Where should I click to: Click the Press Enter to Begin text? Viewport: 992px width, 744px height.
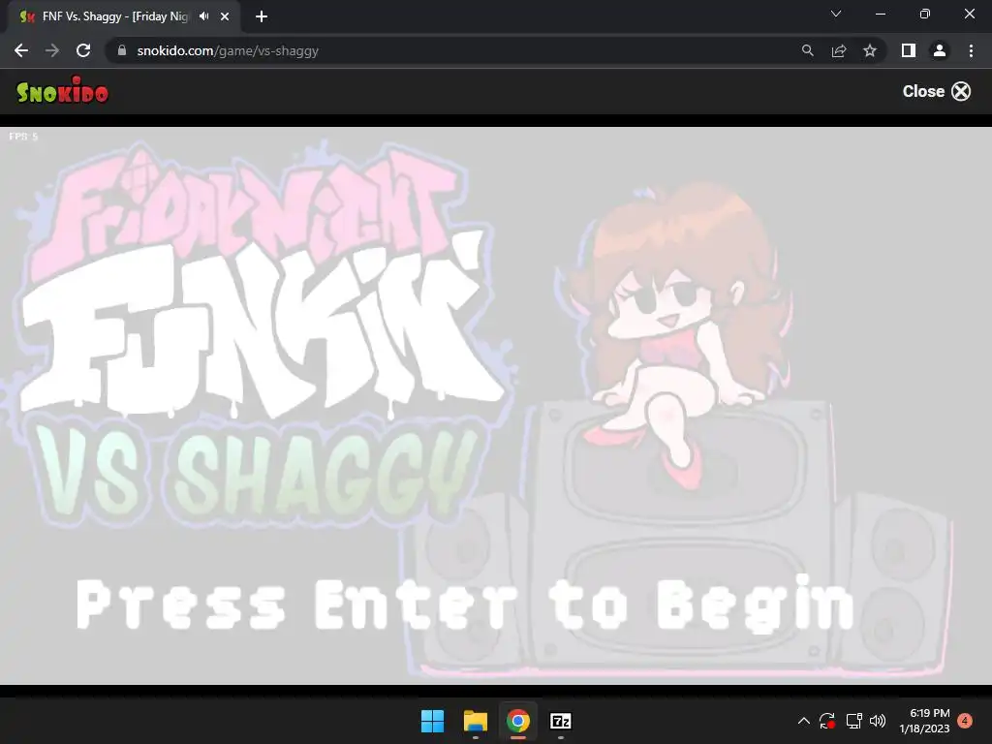tap(466, 604)
